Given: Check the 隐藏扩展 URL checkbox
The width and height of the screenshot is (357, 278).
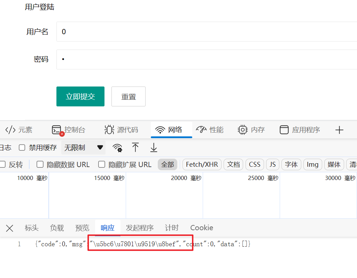Looking at the screenshot, I should 102,164.
